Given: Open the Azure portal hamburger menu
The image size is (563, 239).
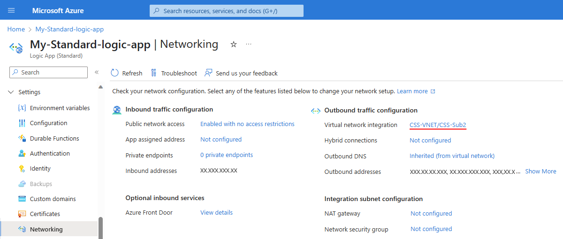Looking at the screenshot, I should [x=12, y=10].
